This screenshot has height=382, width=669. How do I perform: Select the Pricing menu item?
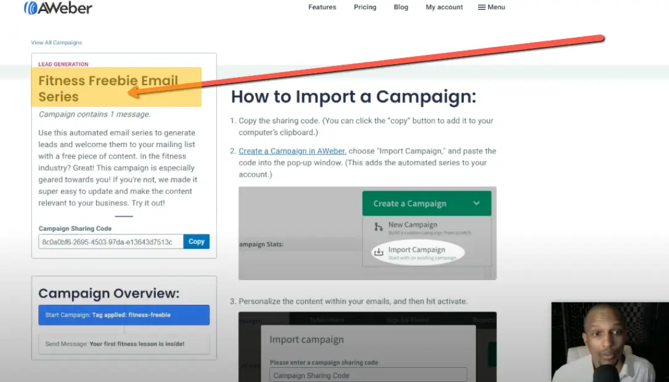point(365,7)
